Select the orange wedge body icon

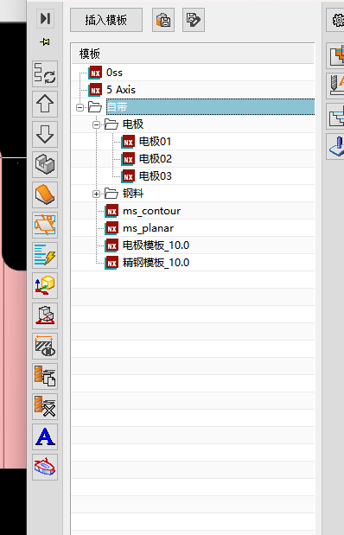tap(45, 194)
